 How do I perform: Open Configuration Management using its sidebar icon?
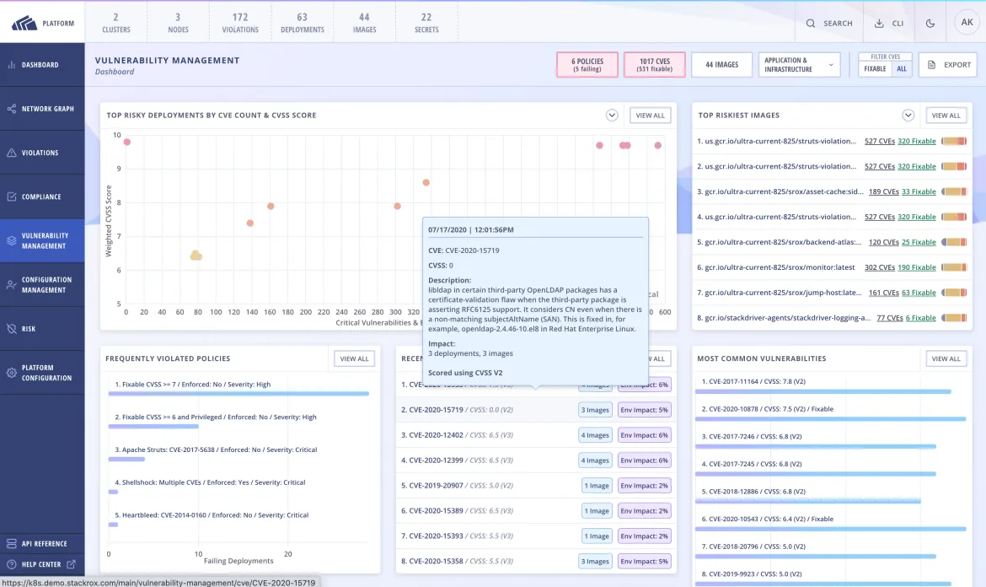pos(12,284)
